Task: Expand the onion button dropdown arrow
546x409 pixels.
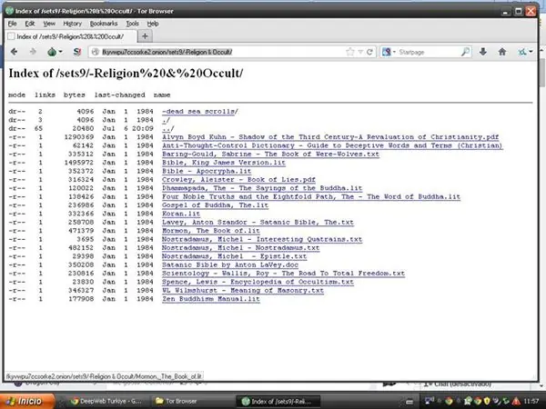Action: pyautogui.click(x=61, y=52)
